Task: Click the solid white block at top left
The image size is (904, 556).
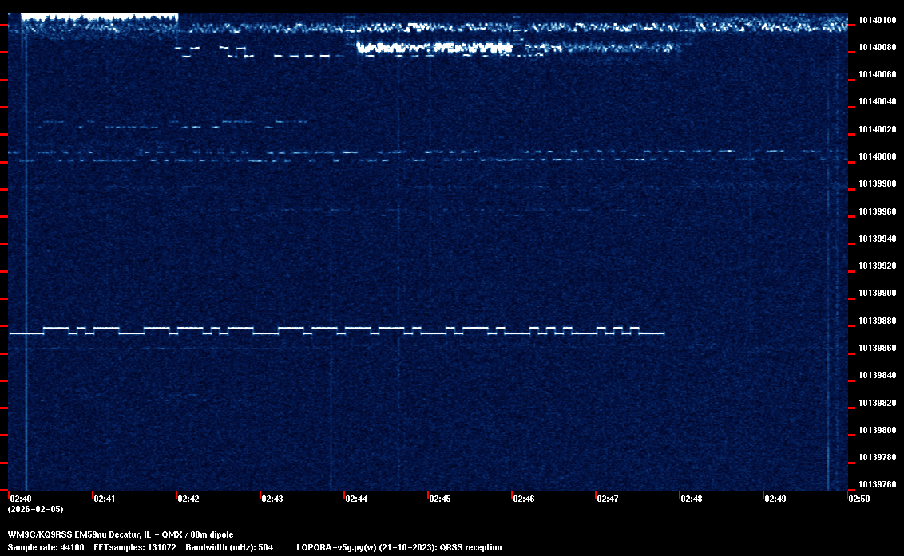Action: point(98,16)
